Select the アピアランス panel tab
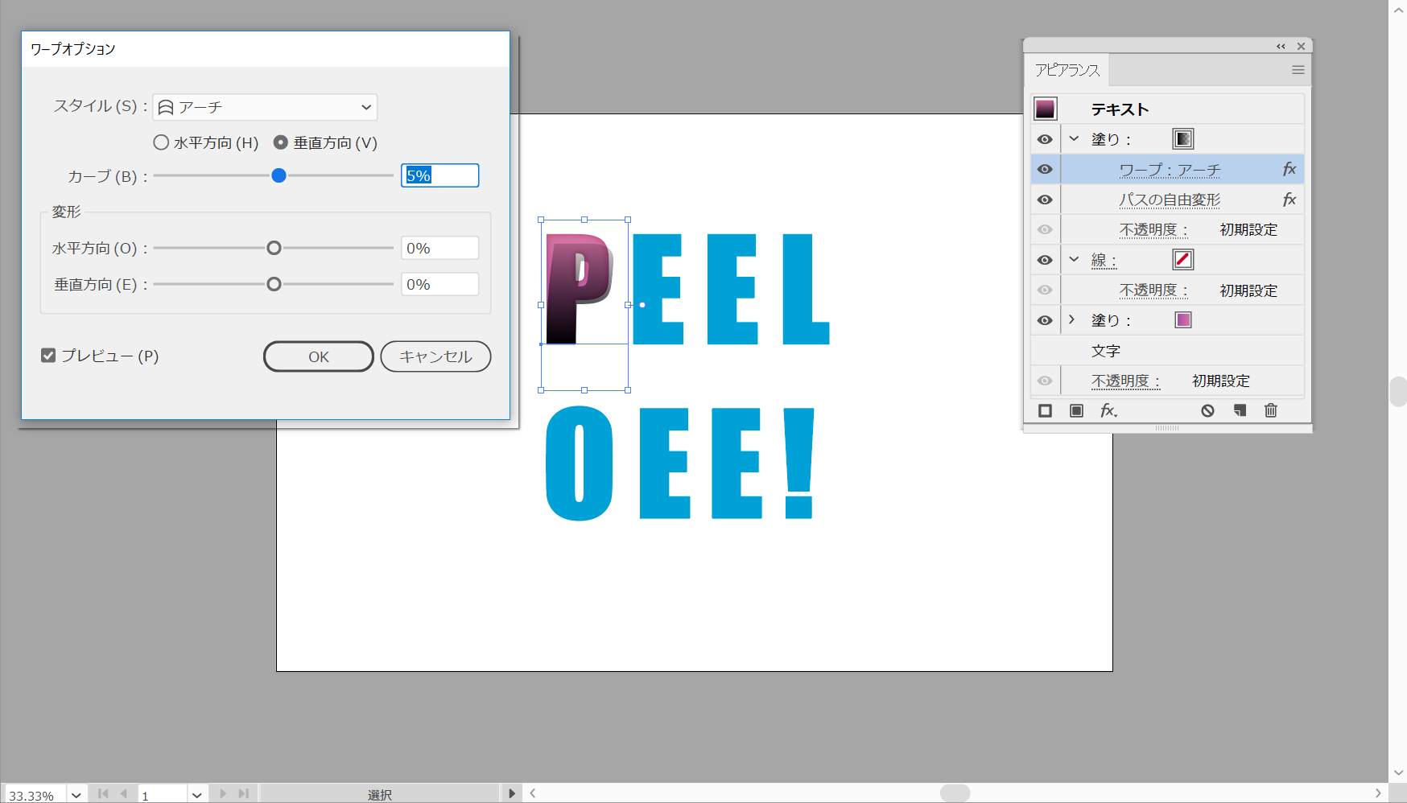The image size is (1407, 803). click(x=1067, y=71)
